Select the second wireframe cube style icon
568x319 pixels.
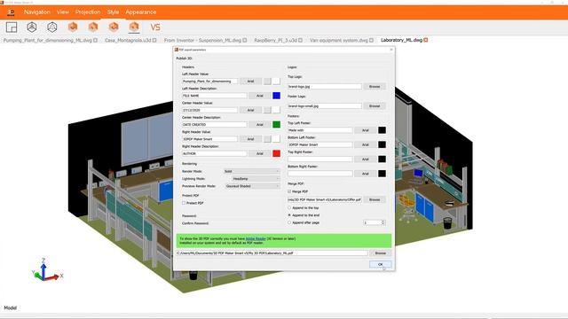[x=52, y=27]
